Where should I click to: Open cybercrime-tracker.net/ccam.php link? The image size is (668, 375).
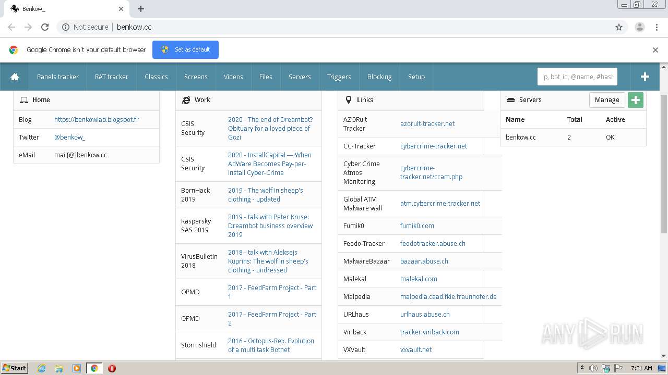pos(431,172)
